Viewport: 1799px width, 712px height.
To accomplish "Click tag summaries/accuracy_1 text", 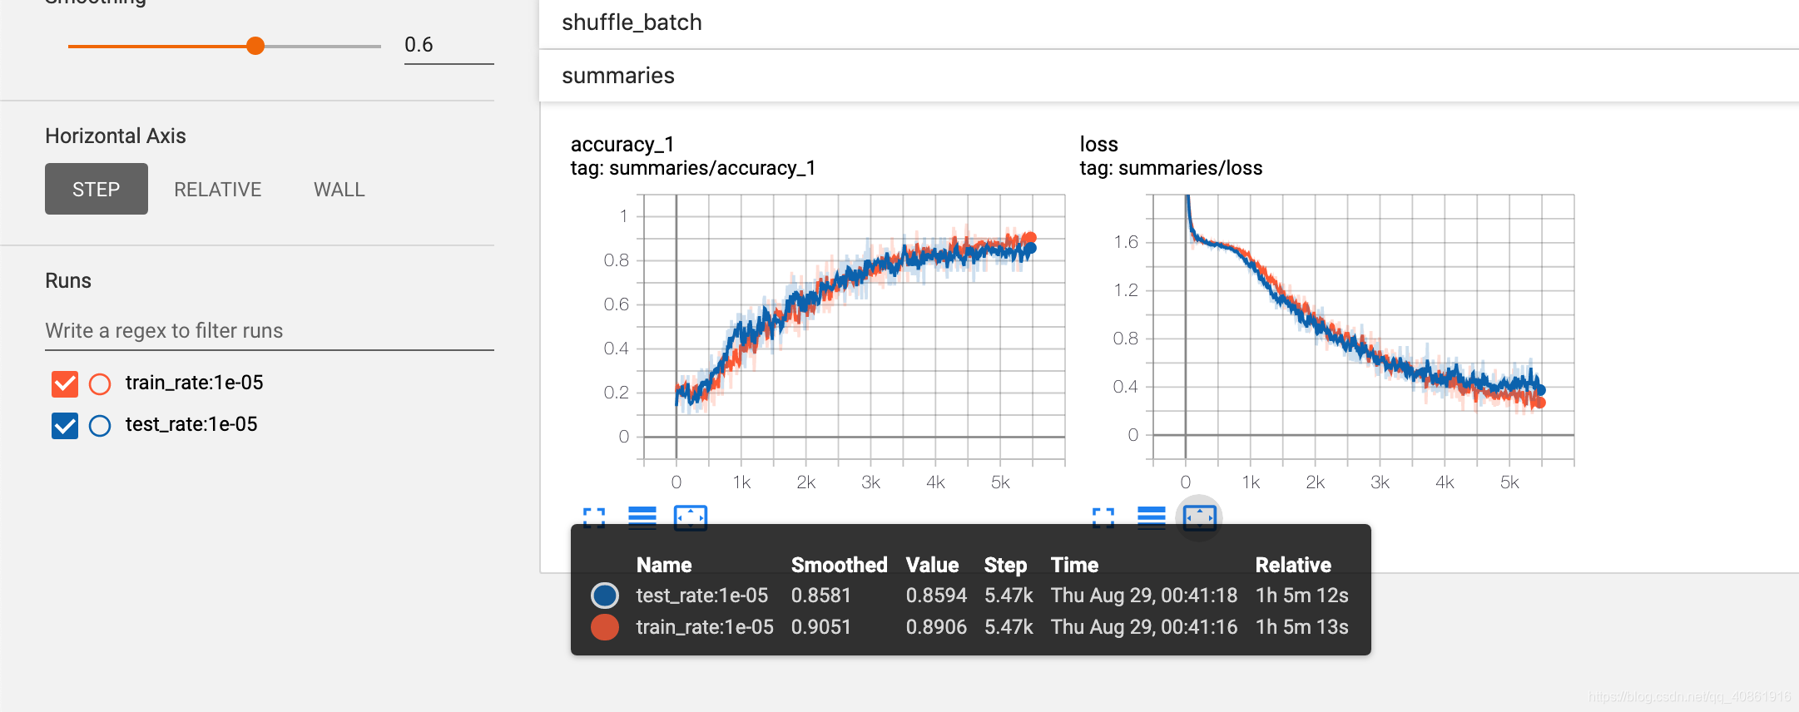I will pyautogui.click(x=693, y=168).
